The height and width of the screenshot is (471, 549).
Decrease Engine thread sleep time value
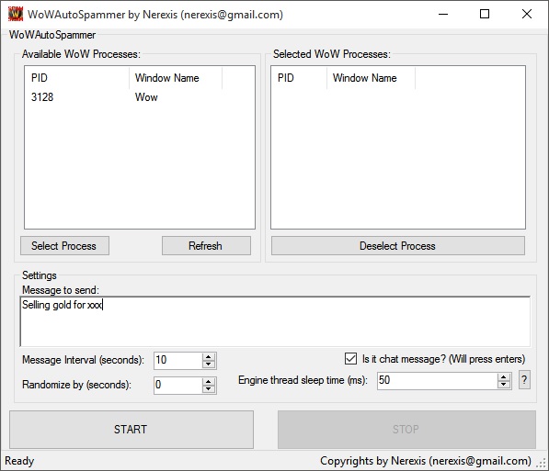click(504, 385)
